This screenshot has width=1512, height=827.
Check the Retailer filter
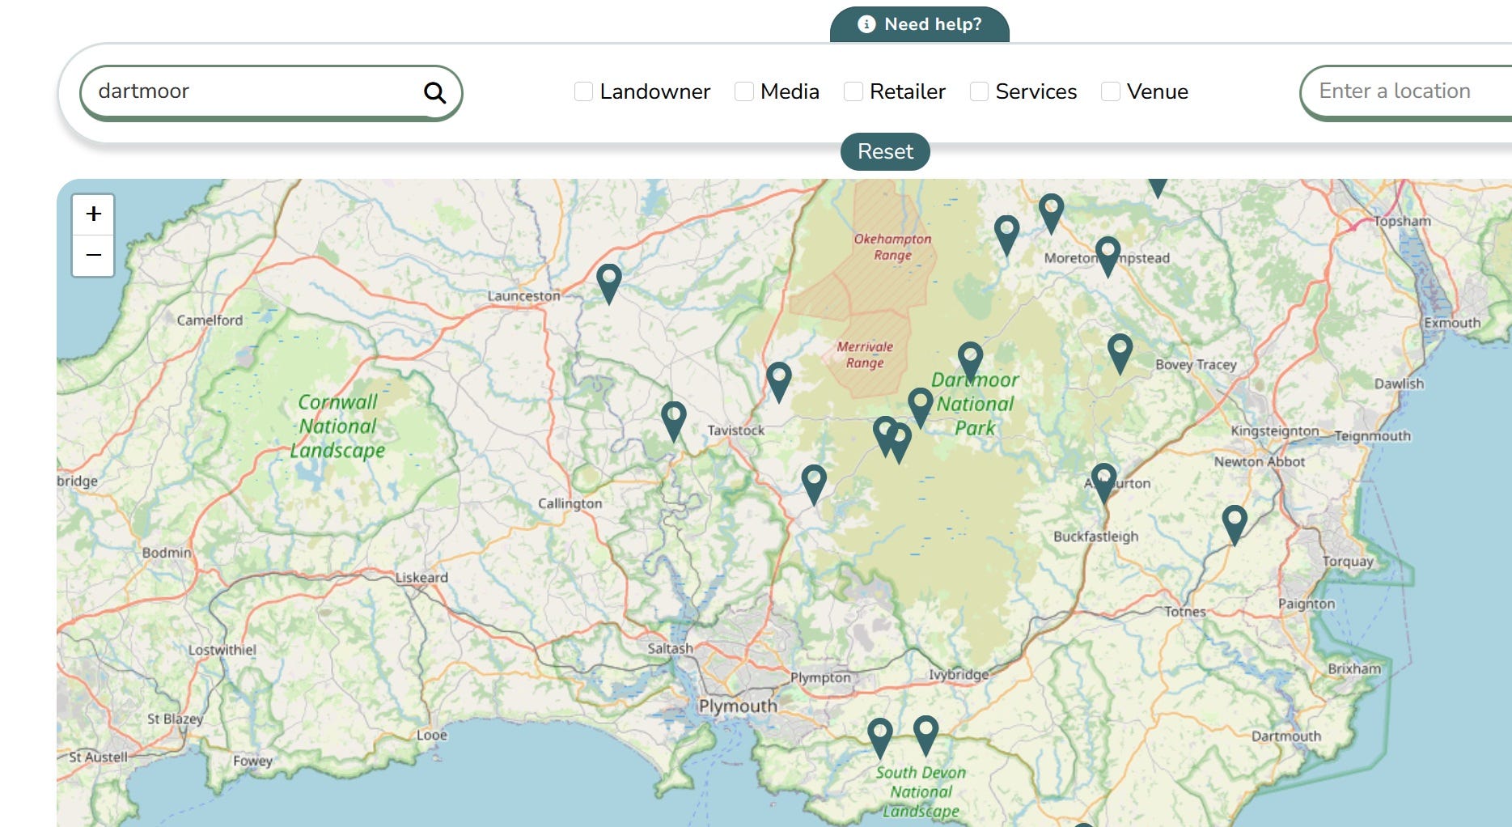853,91
